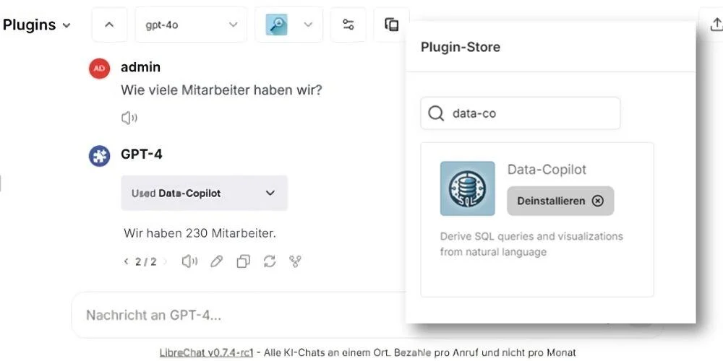Expand the plugin selection dropdown arrow
Viewport: 723px width, 361px height.
click(308, 25)
